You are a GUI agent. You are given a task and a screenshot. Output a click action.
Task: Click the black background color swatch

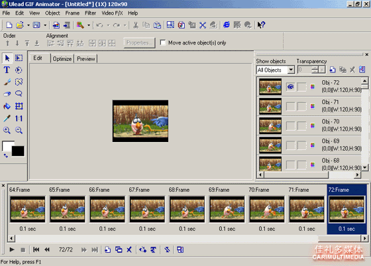[x=18, y=151]
